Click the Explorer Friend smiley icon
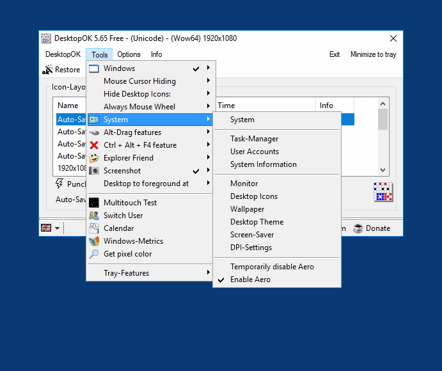Screen dimensions: 442x371 (94, 158)
